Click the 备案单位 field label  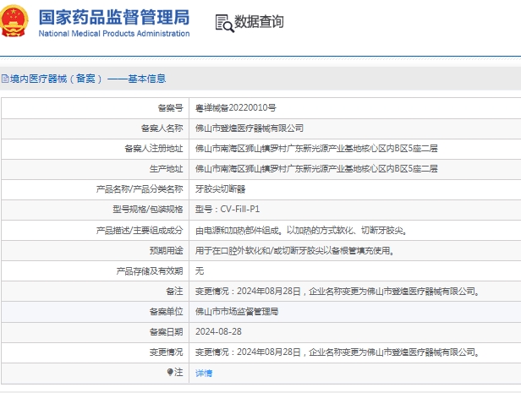point(166,312)
